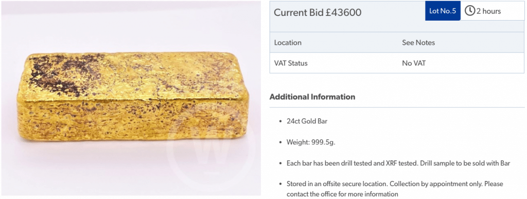
Task: Click the Current Bid header panel
Action: click(x=397, y=16)
